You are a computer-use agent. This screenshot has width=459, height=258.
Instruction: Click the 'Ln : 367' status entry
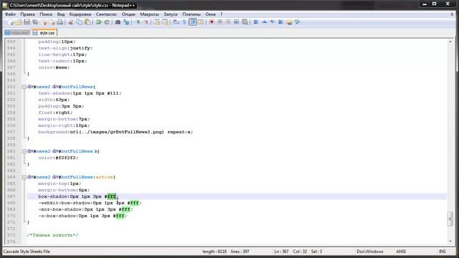coord(281,252)
